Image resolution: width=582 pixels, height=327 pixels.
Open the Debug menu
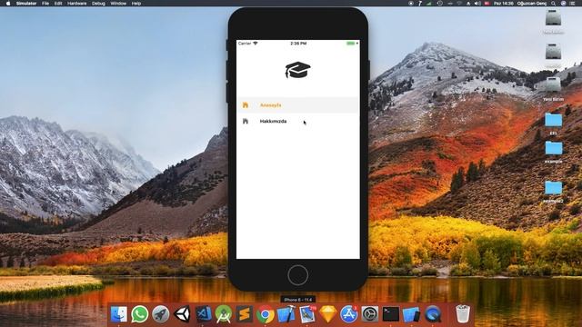click(98, 4)
